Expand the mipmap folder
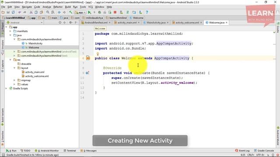The height and width of the screenshot is (157, 280). coord(14,80)
